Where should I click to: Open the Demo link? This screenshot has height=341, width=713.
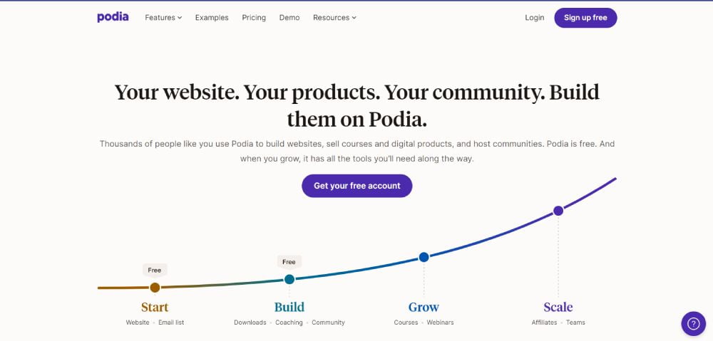tap(289, 18)
